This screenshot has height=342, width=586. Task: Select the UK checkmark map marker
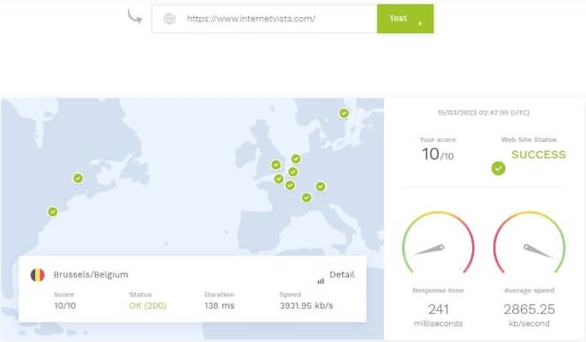click(x=275, y=165)
